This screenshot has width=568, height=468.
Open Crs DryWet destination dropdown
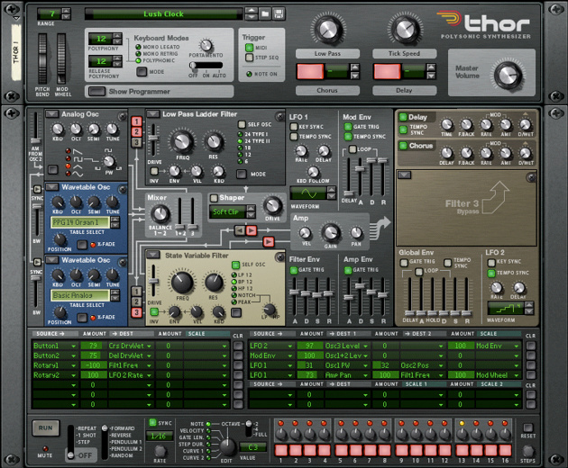[x=149, y=346]
